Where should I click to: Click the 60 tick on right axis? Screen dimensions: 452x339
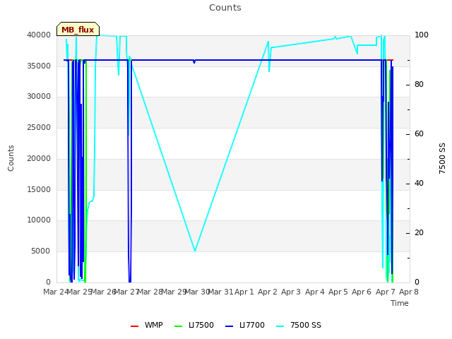click(x=419, y=134)
